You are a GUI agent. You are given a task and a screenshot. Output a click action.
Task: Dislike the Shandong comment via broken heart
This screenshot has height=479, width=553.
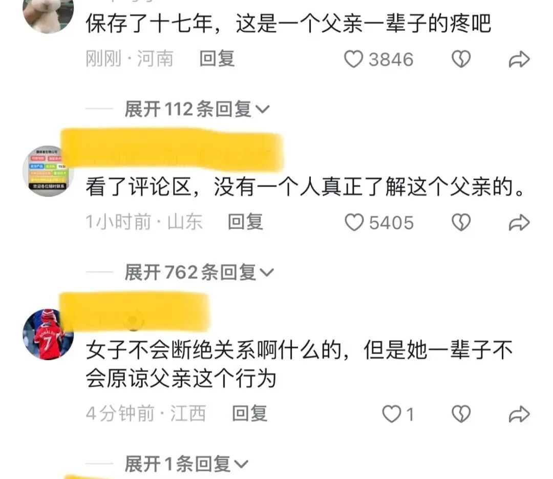click(x=461, y=222)
